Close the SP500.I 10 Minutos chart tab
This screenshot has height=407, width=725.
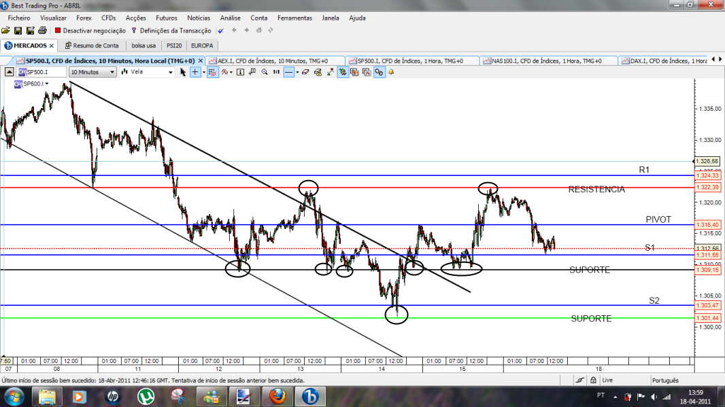[200, 60]
